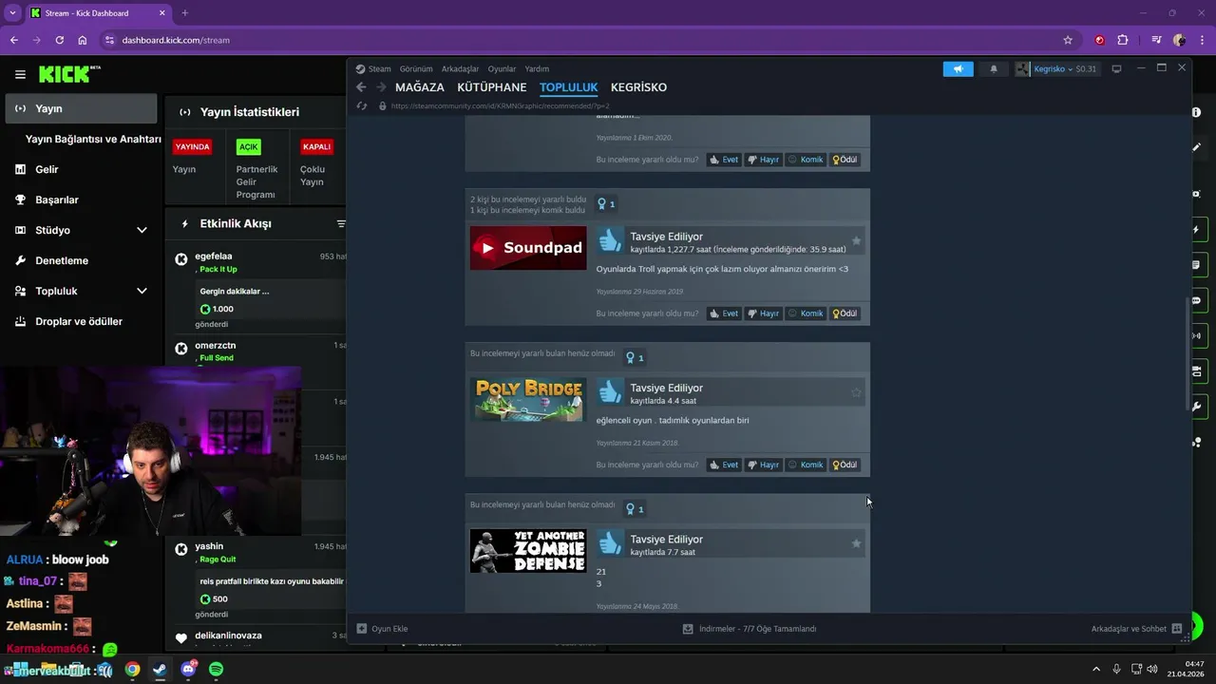Toggle favorite star on Poly Bridge review
The image size is (1216, 684).
tap(856, 392)
